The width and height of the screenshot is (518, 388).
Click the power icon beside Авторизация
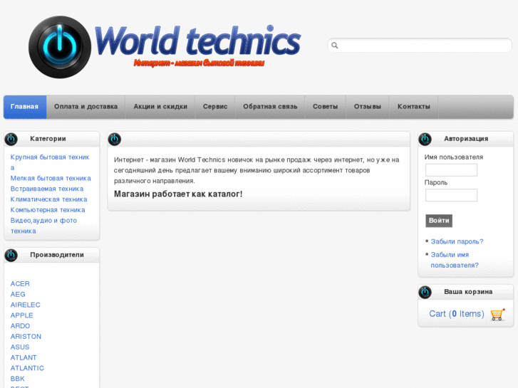tap(425, 139)
